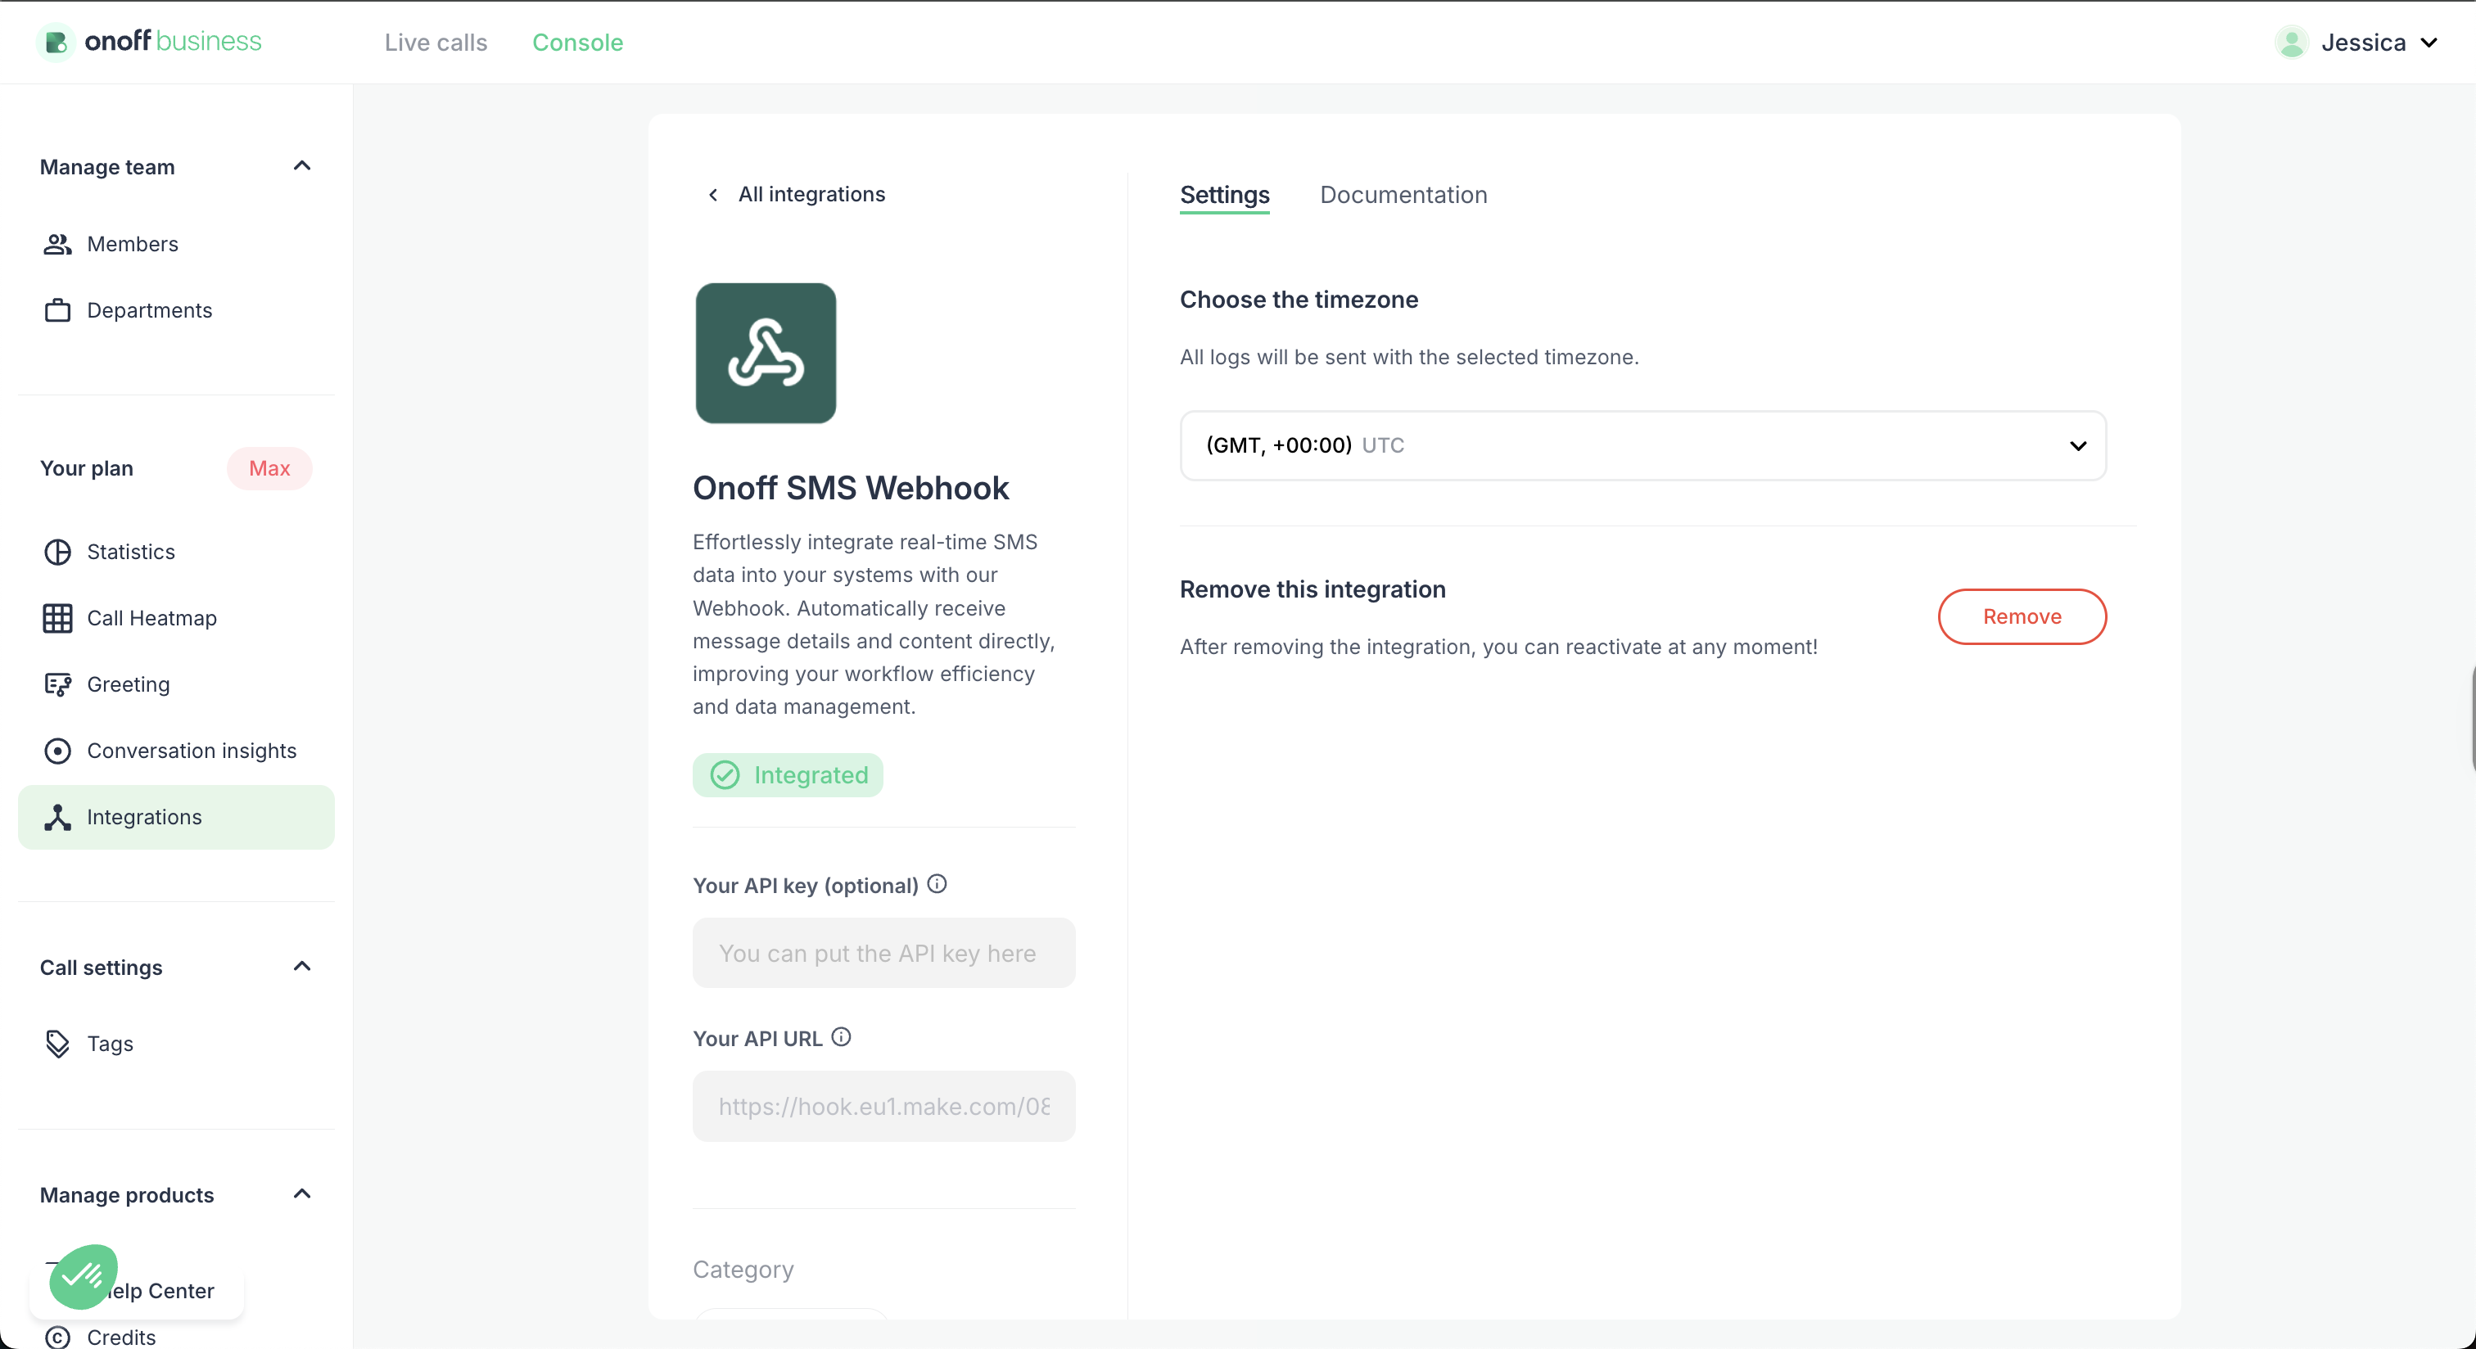
Task: Click the Your plan label
Action: point(87,468)
